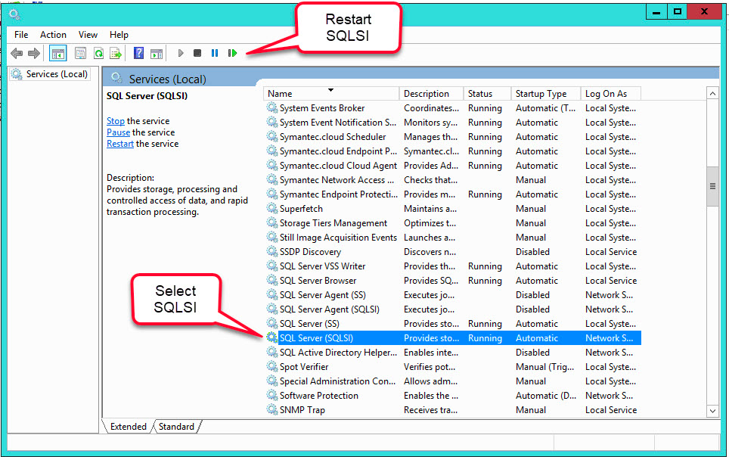Switch to the Extended tab

[x=129, y=426]
